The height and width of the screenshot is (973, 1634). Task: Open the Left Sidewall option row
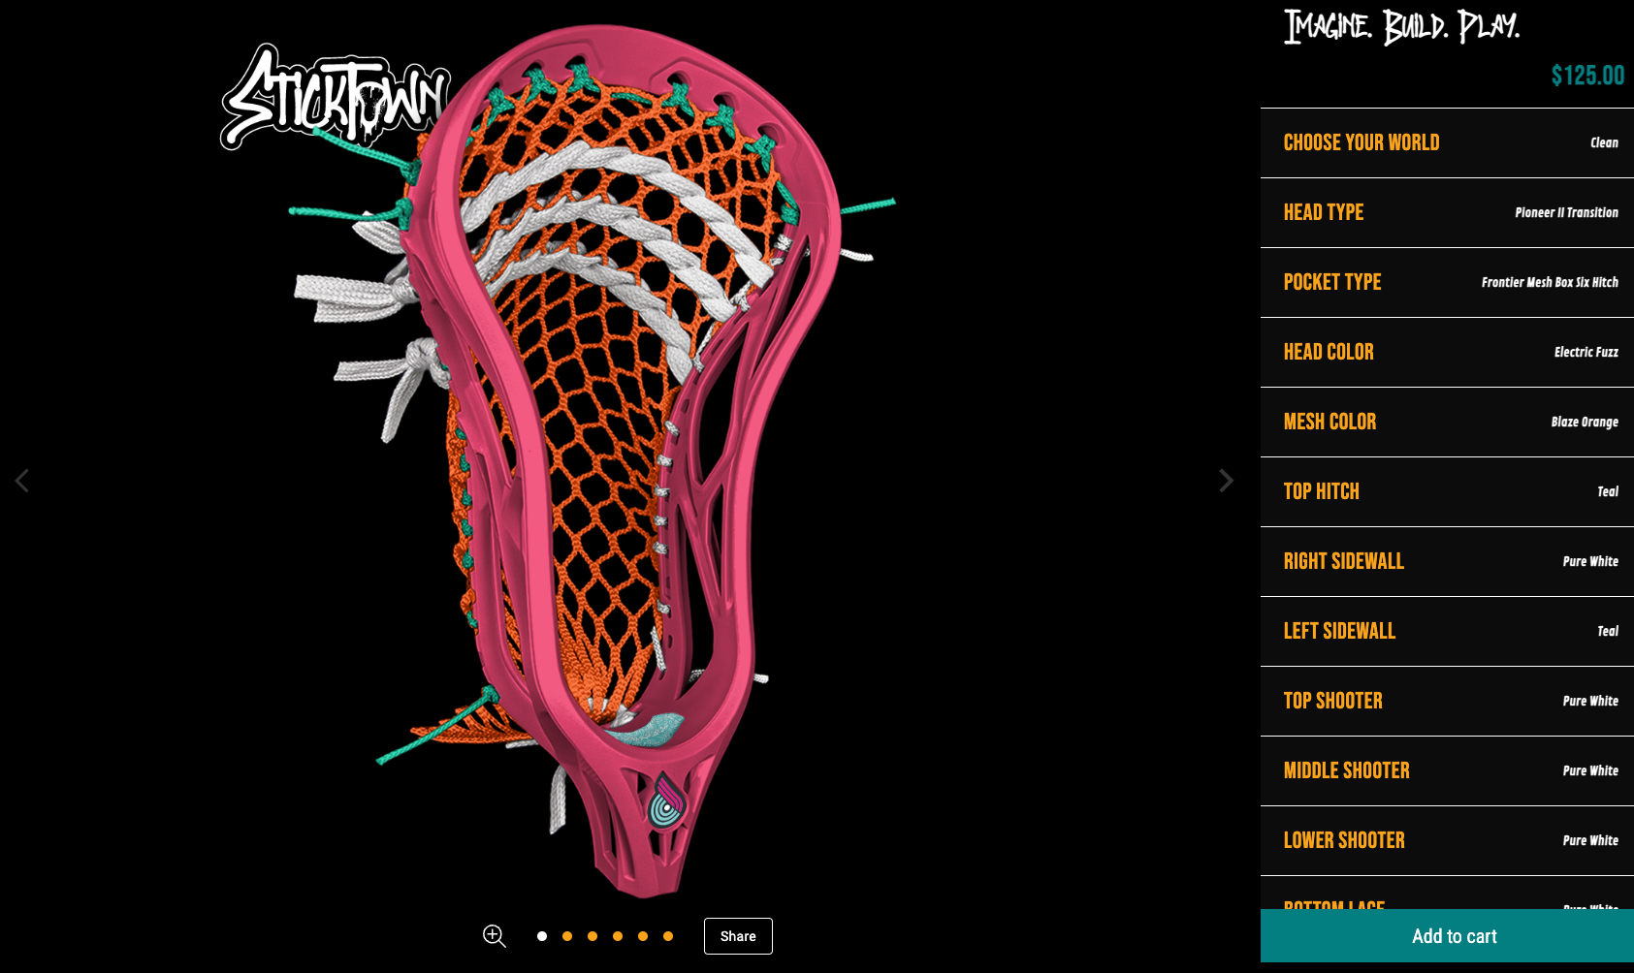[x=1447, y=631]
